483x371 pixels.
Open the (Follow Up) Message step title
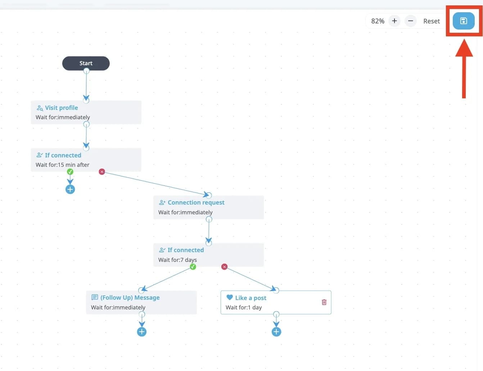click(x=130, y=298)
